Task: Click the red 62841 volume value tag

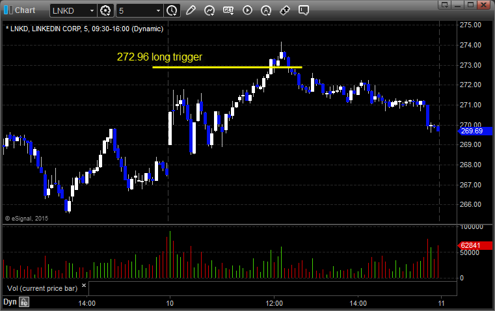Action: (475, 246)
